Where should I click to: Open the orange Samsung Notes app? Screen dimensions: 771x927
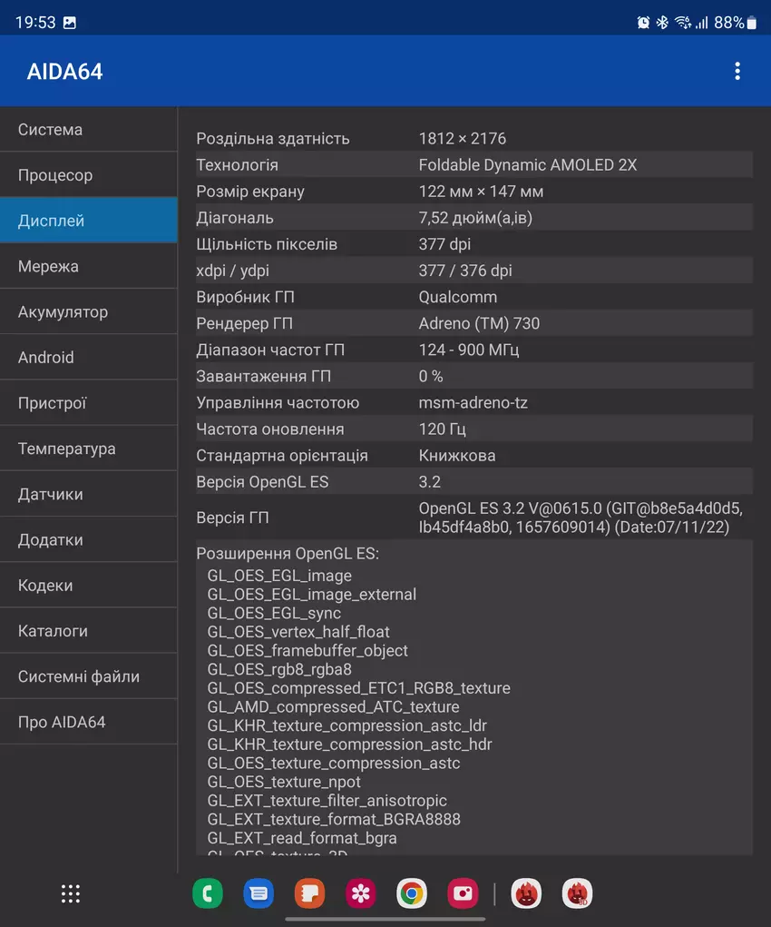click(309, 893)
